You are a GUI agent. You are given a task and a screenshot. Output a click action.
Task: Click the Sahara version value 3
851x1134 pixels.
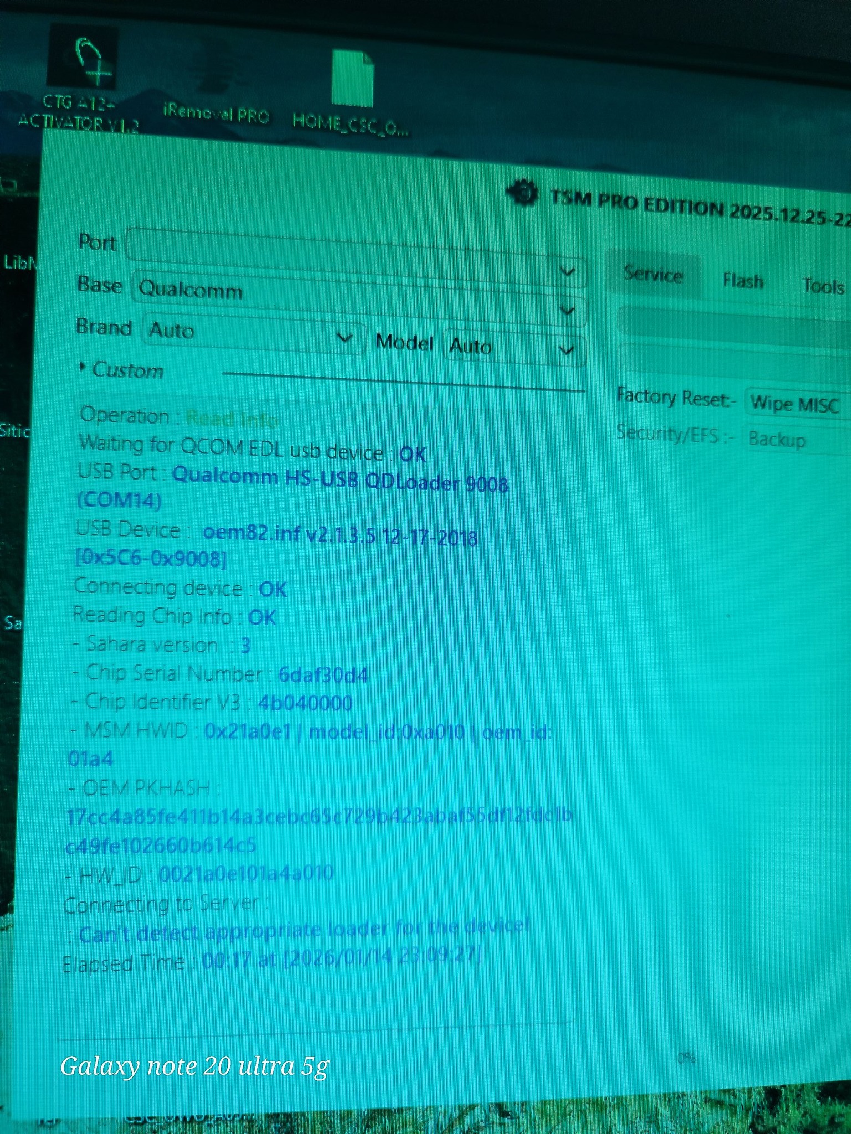click(245, 646)
